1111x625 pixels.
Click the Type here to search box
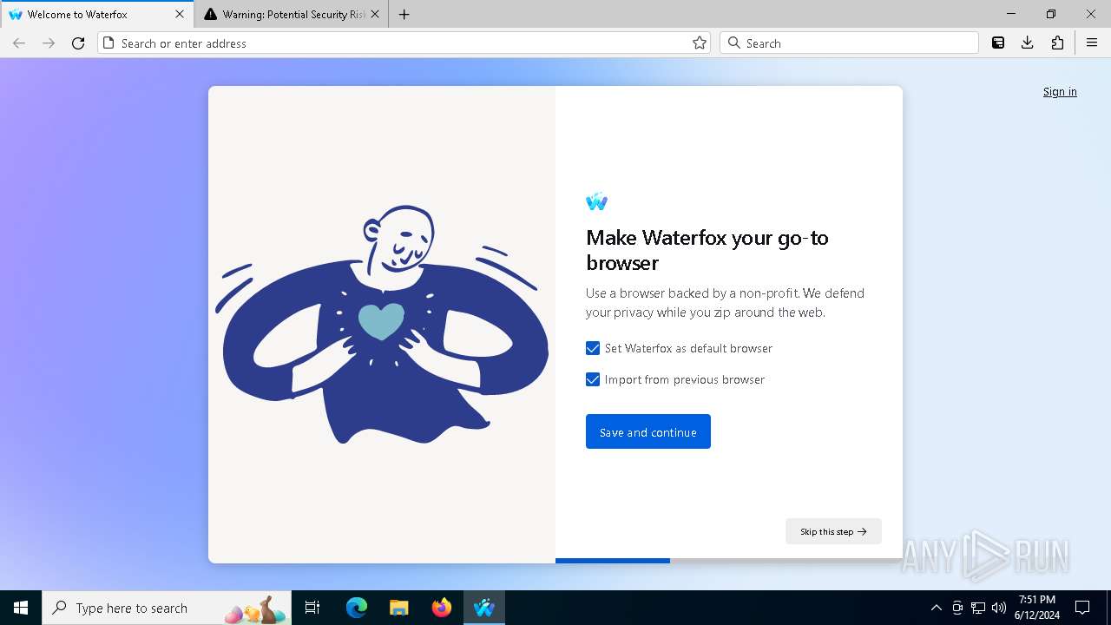(167, 608)
